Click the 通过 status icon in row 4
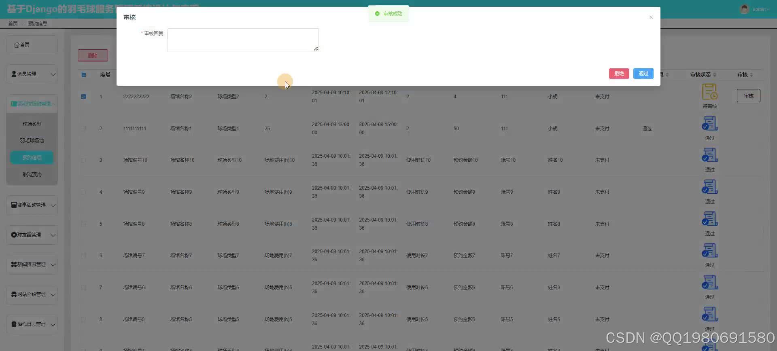777x351 pixels. coord(709,187)
